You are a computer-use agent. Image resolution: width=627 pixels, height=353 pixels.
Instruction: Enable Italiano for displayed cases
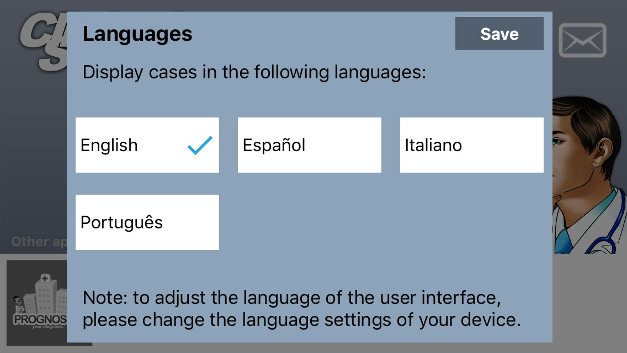(471, 145)
